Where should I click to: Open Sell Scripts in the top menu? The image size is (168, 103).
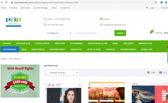tap(25, 8)
